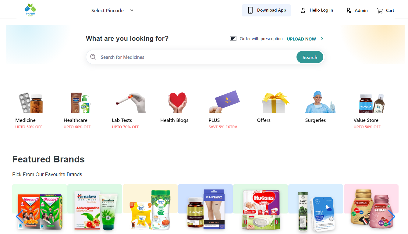Screen dimensions: 408x234
Task: Open the Cart icon
Action: point(380,11)
